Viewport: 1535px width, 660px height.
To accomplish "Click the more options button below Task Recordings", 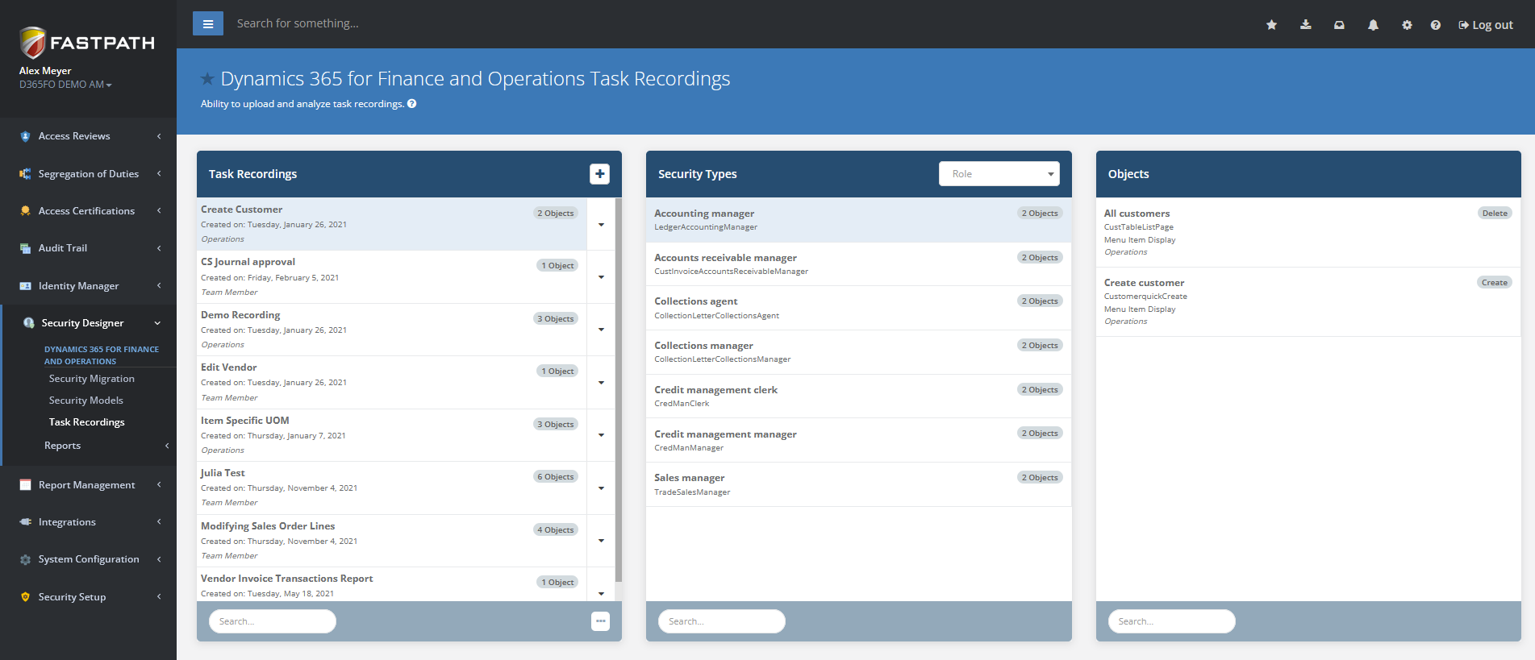I will [x=600, y=621].
